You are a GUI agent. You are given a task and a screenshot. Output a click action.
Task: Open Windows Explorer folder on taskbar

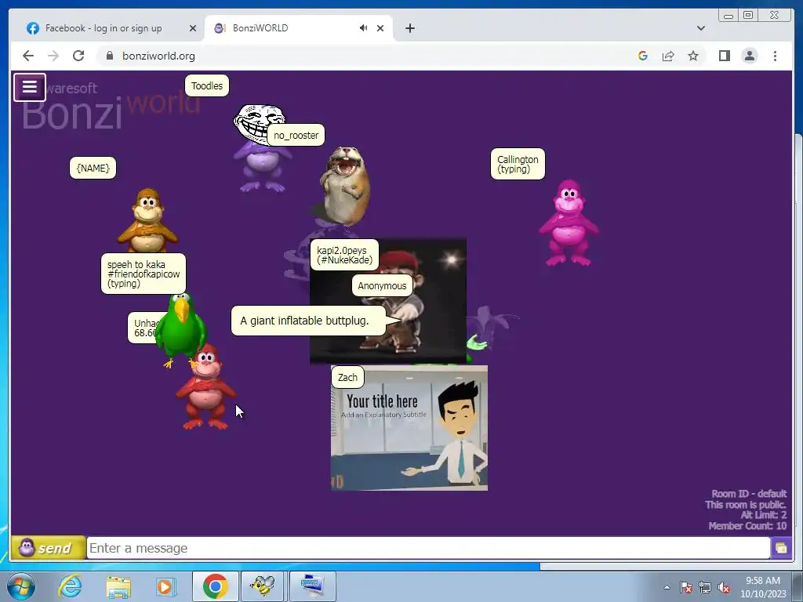tap(118, 586)
